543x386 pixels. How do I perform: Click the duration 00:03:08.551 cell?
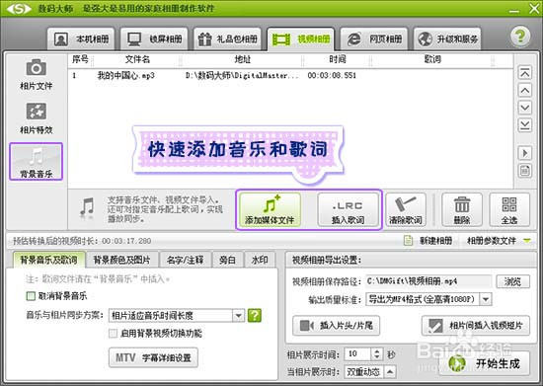pos(332,75)
